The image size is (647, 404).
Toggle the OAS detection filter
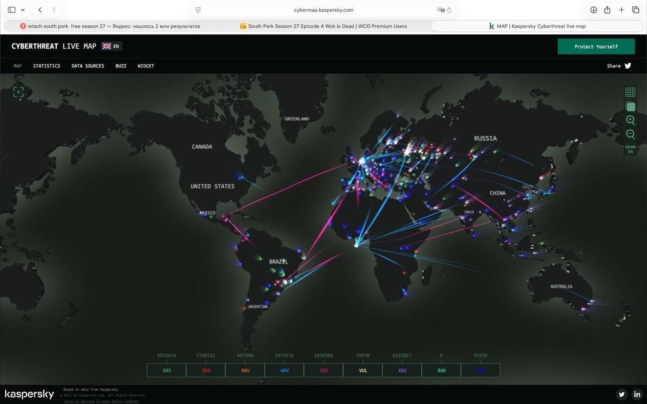coord(166,370)
